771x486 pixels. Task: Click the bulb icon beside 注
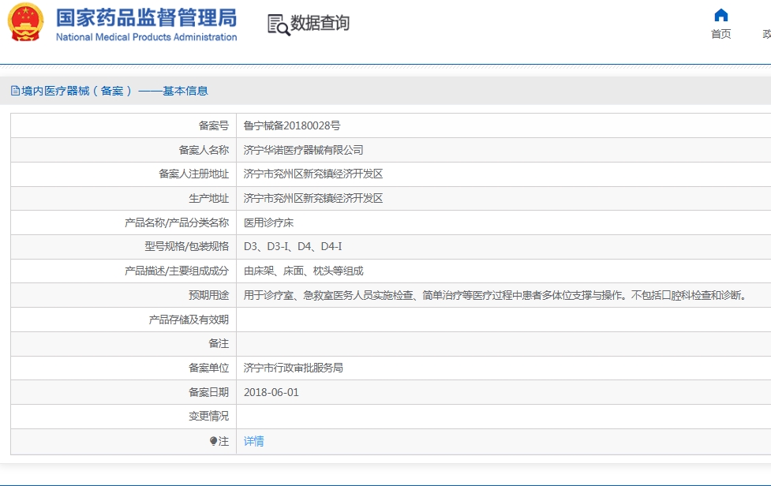pos(213,441)
